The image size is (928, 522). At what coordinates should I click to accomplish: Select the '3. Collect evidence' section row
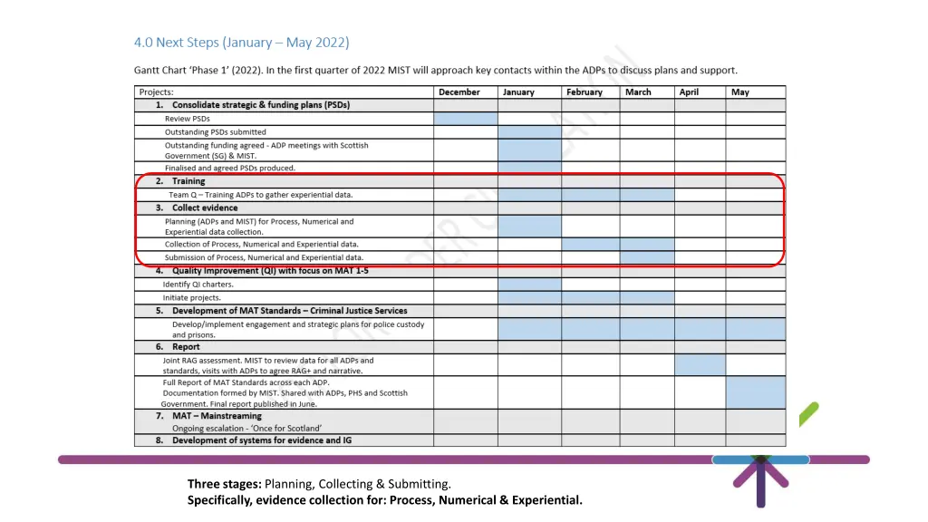(x=459, y=208)
